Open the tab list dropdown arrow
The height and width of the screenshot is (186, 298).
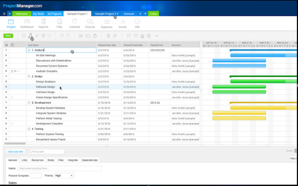(x=146, y=14)
